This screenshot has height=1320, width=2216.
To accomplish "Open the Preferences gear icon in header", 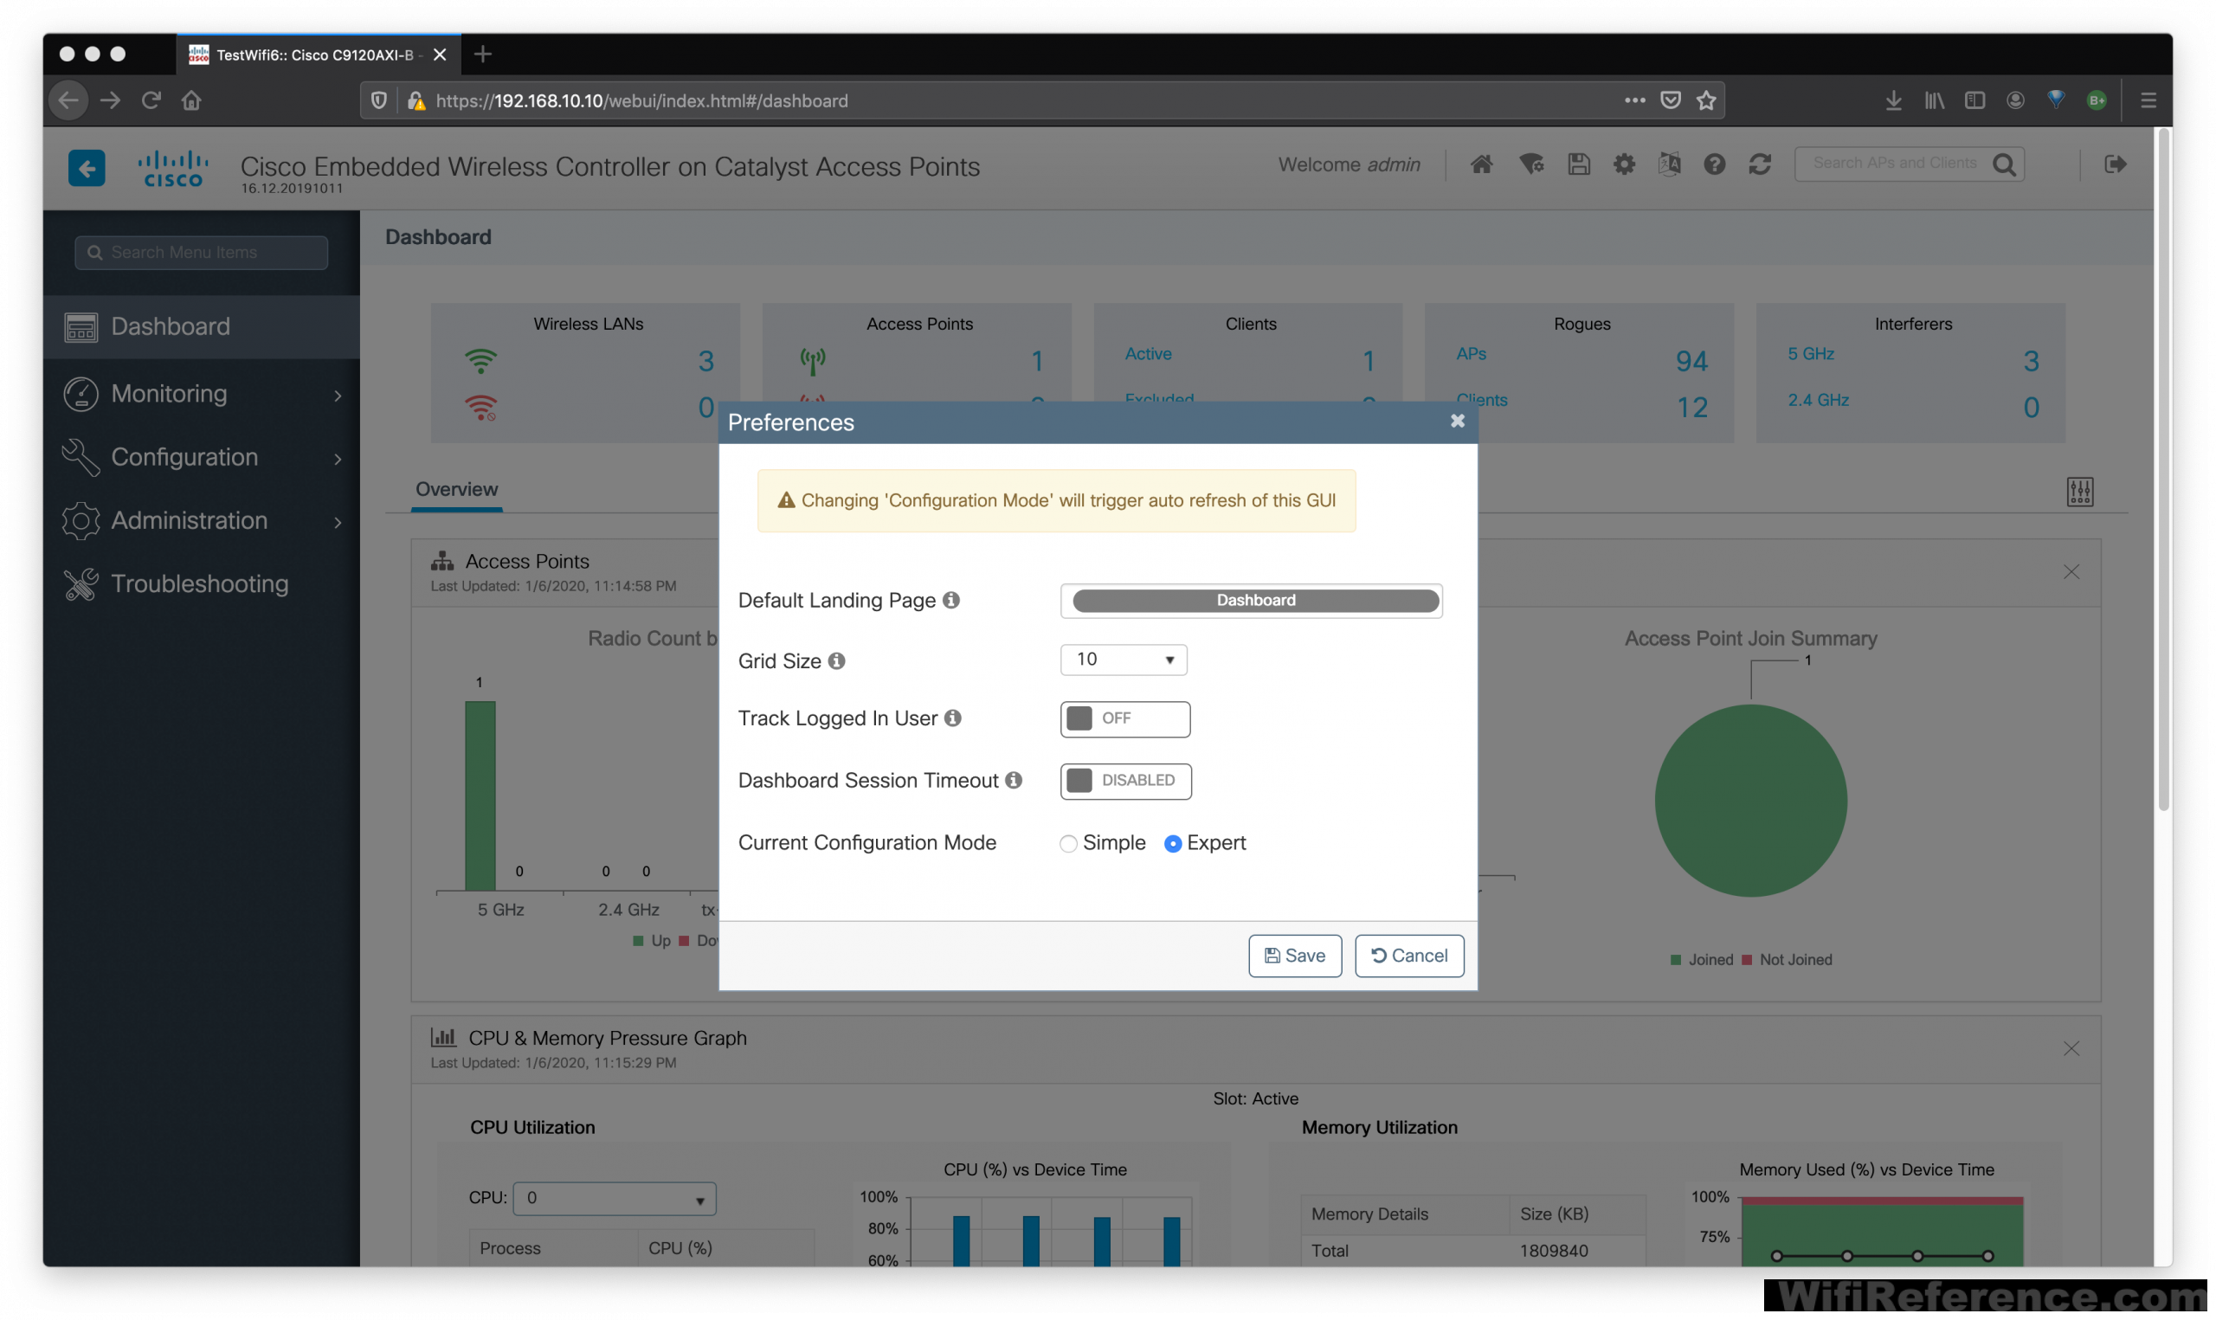I will coord(1624,164).
